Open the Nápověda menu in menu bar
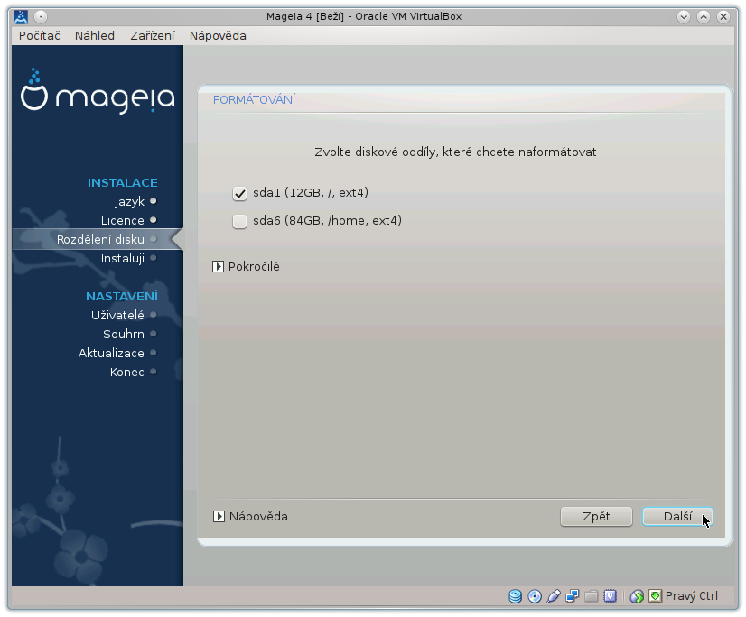This screenshot has width=746, height=617. click(218, 36)
